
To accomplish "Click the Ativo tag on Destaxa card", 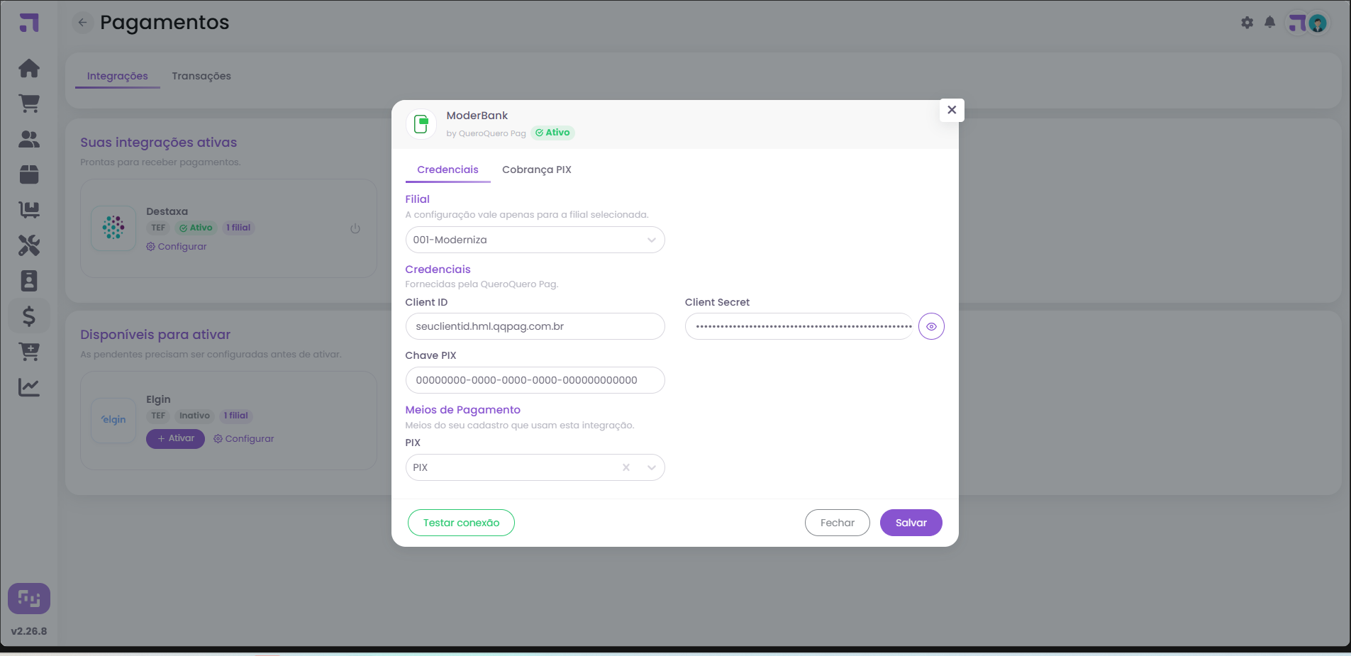I will (196, 228).
